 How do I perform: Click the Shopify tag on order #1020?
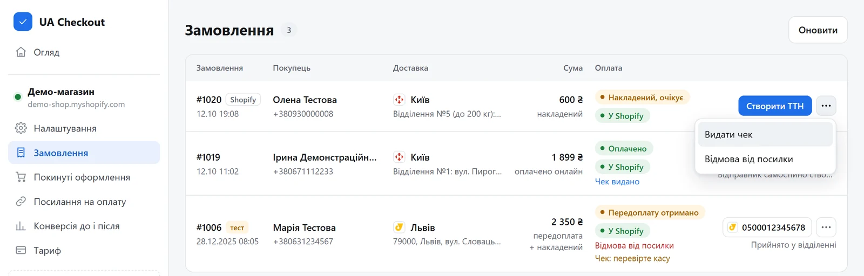(x=243, y=100)
